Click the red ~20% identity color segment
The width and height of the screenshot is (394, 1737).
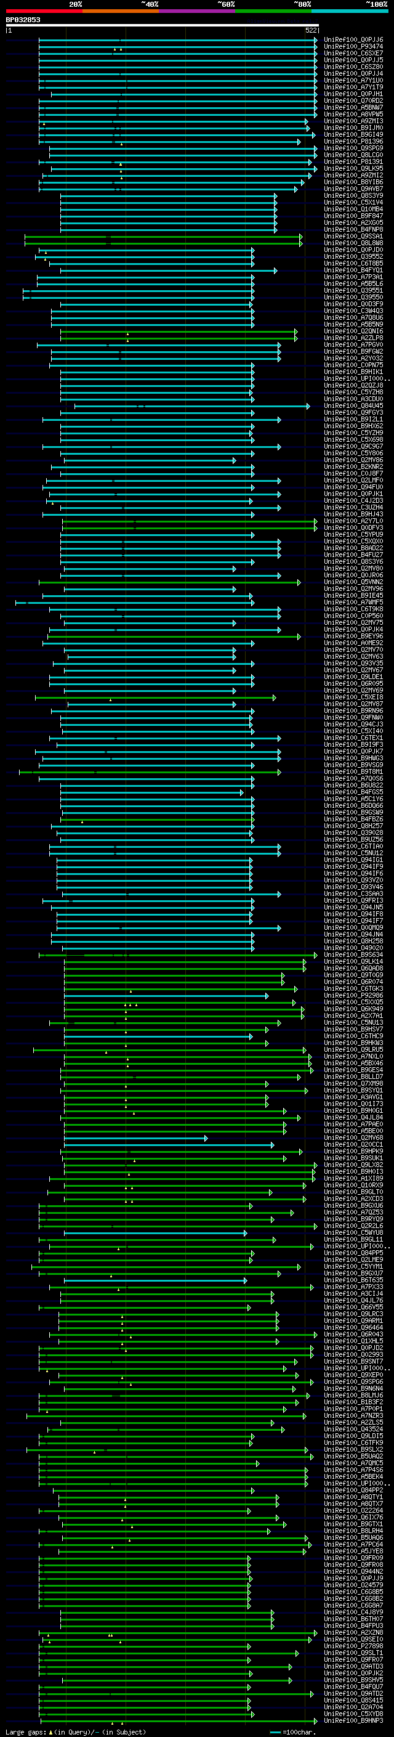click(44, 12)
